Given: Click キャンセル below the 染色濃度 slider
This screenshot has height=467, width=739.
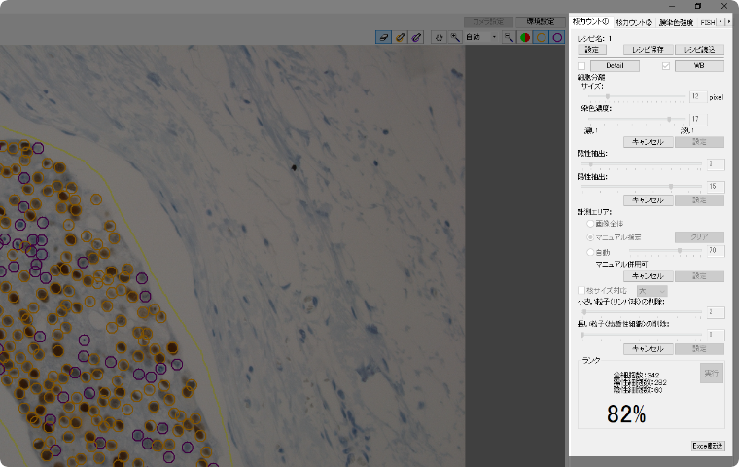Looking at the screenshot, I should 648,142.
